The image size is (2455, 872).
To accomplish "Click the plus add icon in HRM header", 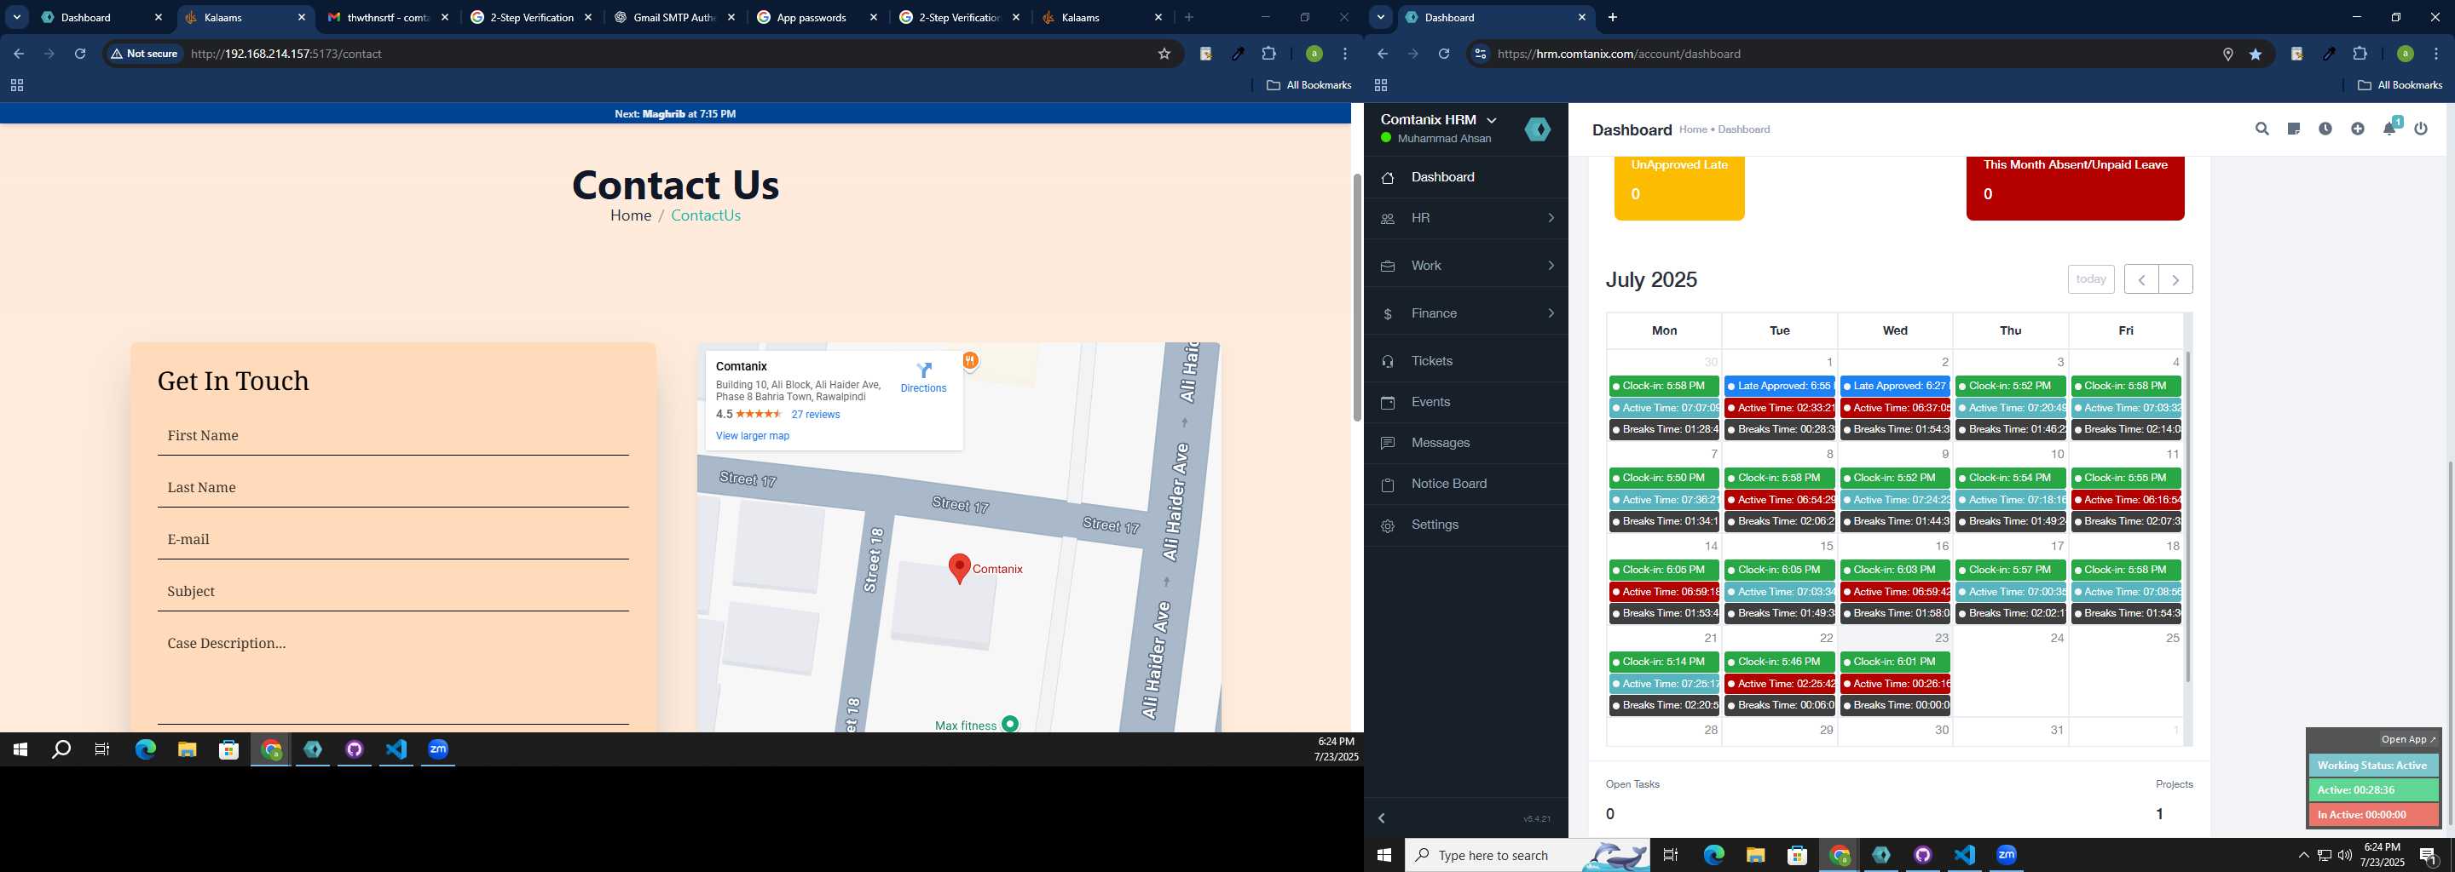I will (2358, 129).
